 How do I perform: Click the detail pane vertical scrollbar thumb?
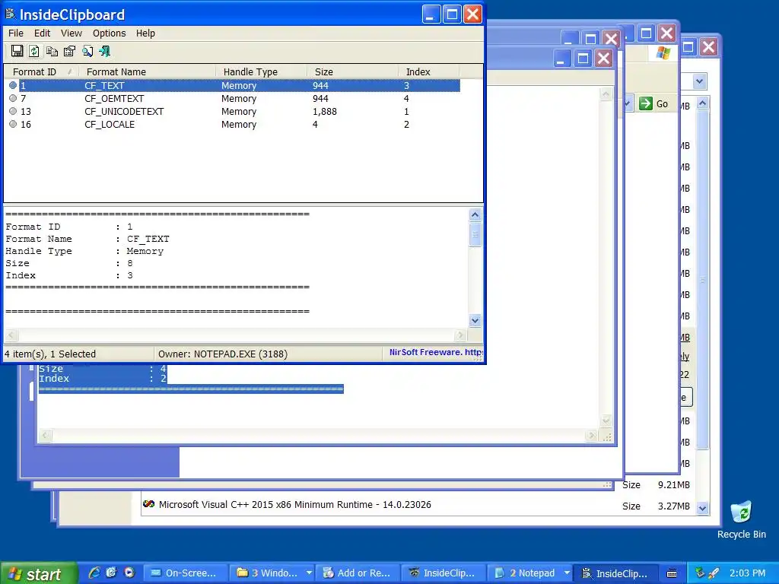pyautogui.click(x=475, y=234)
